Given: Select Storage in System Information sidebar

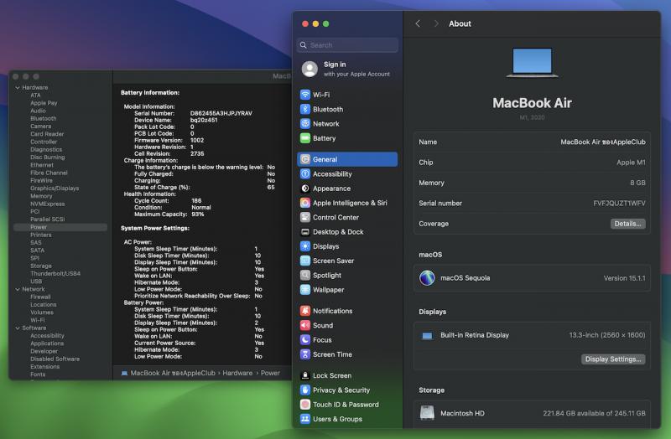Looking at the screenshot, I should click(x=40, y=266).
